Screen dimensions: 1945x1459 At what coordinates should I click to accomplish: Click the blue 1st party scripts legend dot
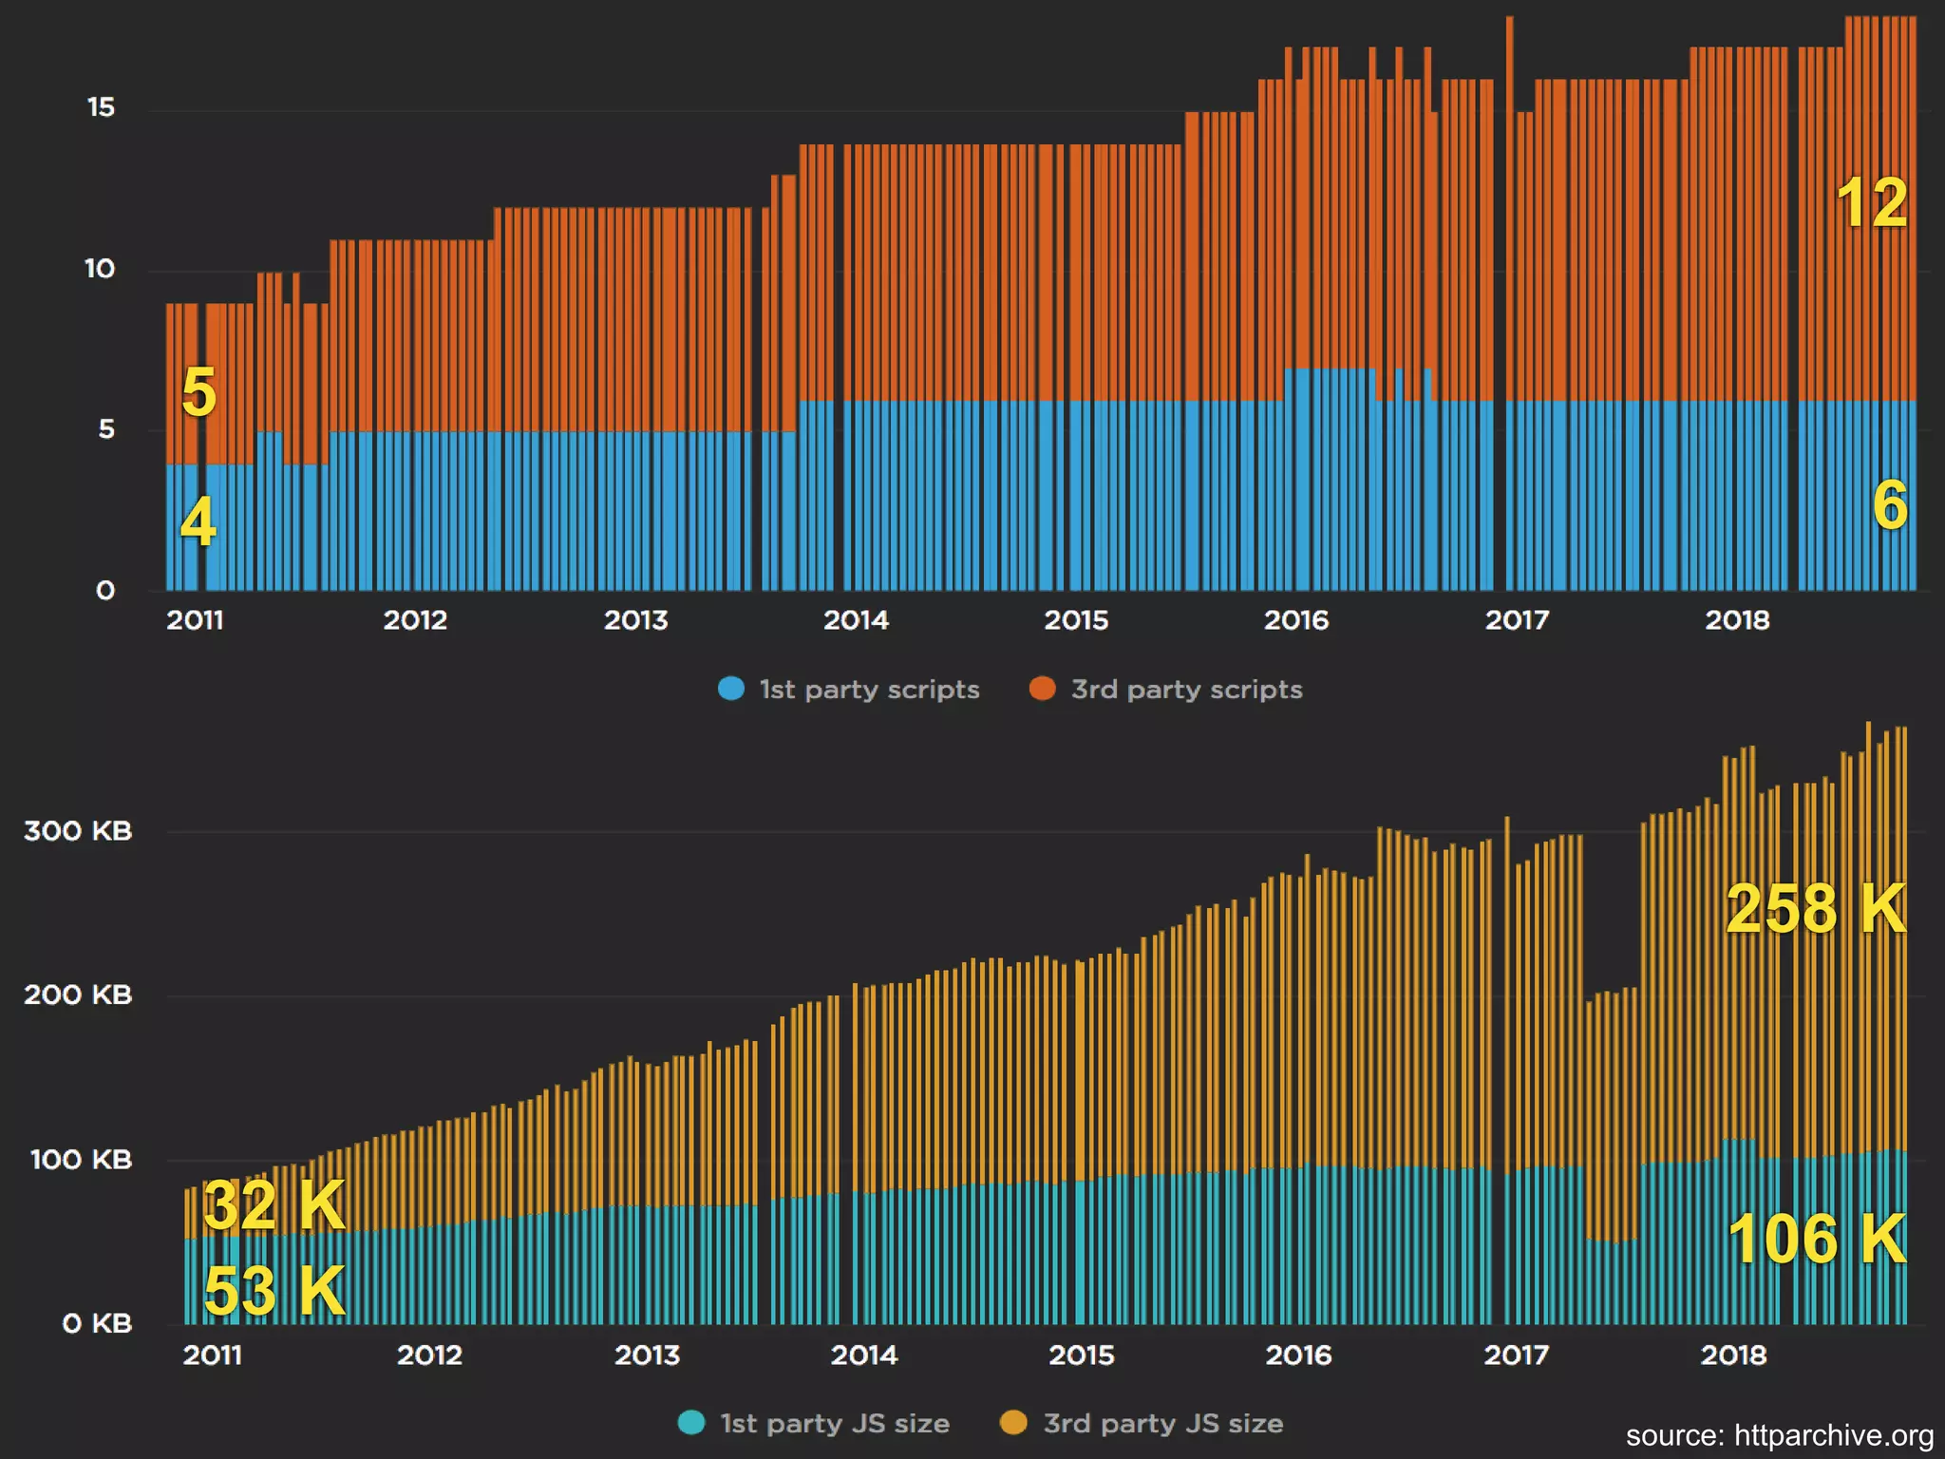[x=730, y=689]
